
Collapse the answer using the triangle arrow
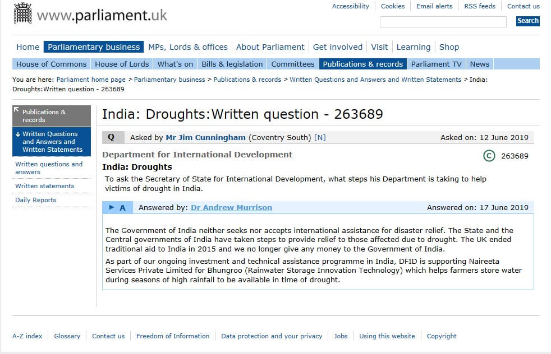tap(112, 207)
